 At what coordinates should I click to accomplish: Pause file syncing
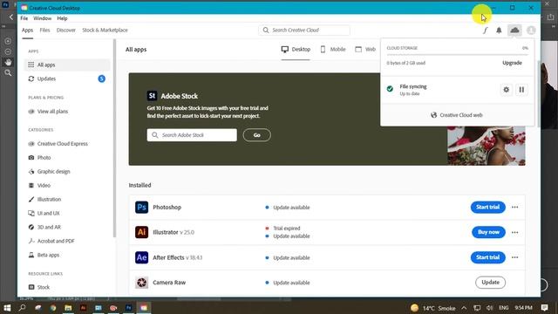[521, 90]
